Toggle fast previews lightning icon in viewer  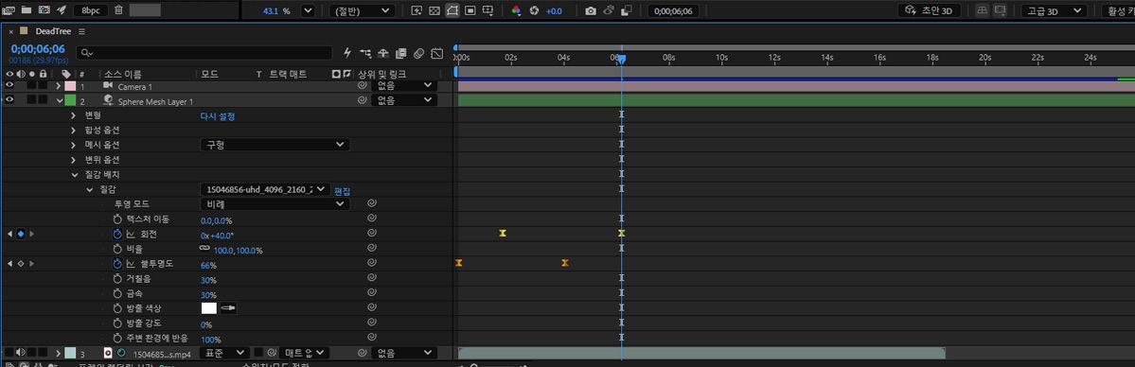pos(417,10)
